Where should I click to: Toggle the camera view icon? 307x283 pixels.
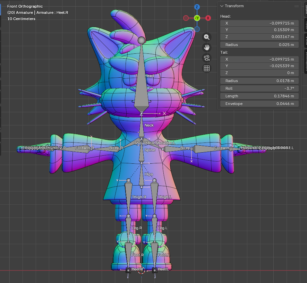(207, 58)
